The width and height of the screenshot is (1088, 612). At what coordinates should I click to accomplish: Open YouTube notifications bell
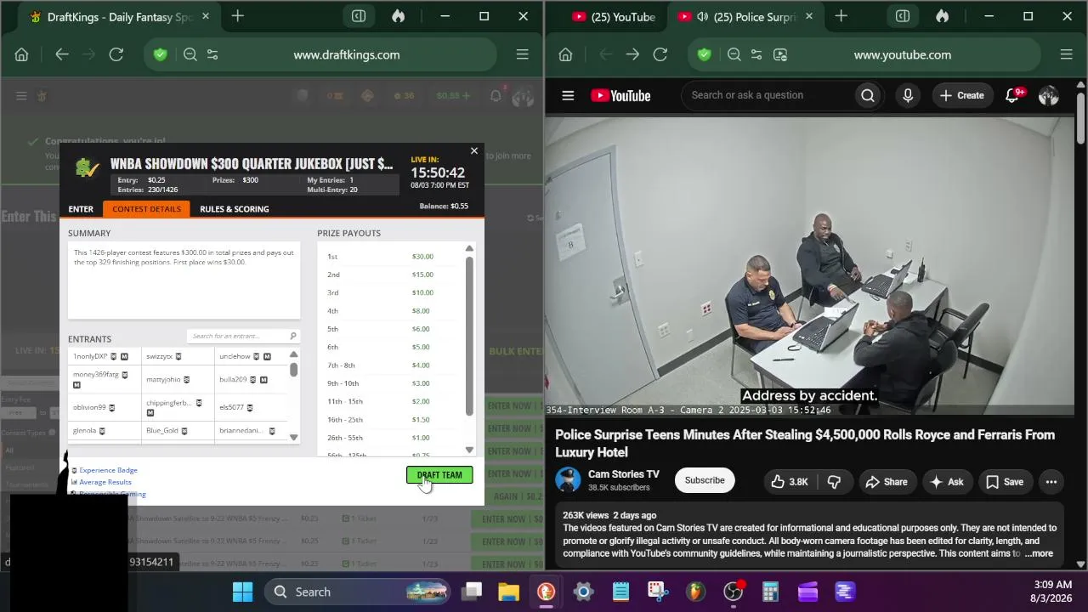coord(1012,95)
